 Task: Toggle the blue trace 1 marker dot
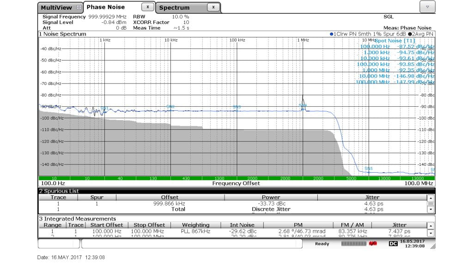[331, 34]
